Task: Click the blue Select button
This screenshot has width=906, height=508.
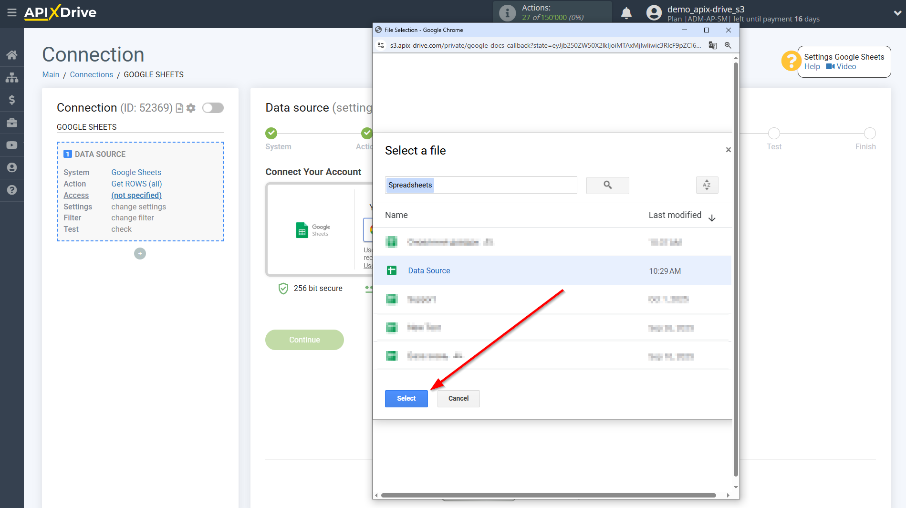Action: click(406, 398)
